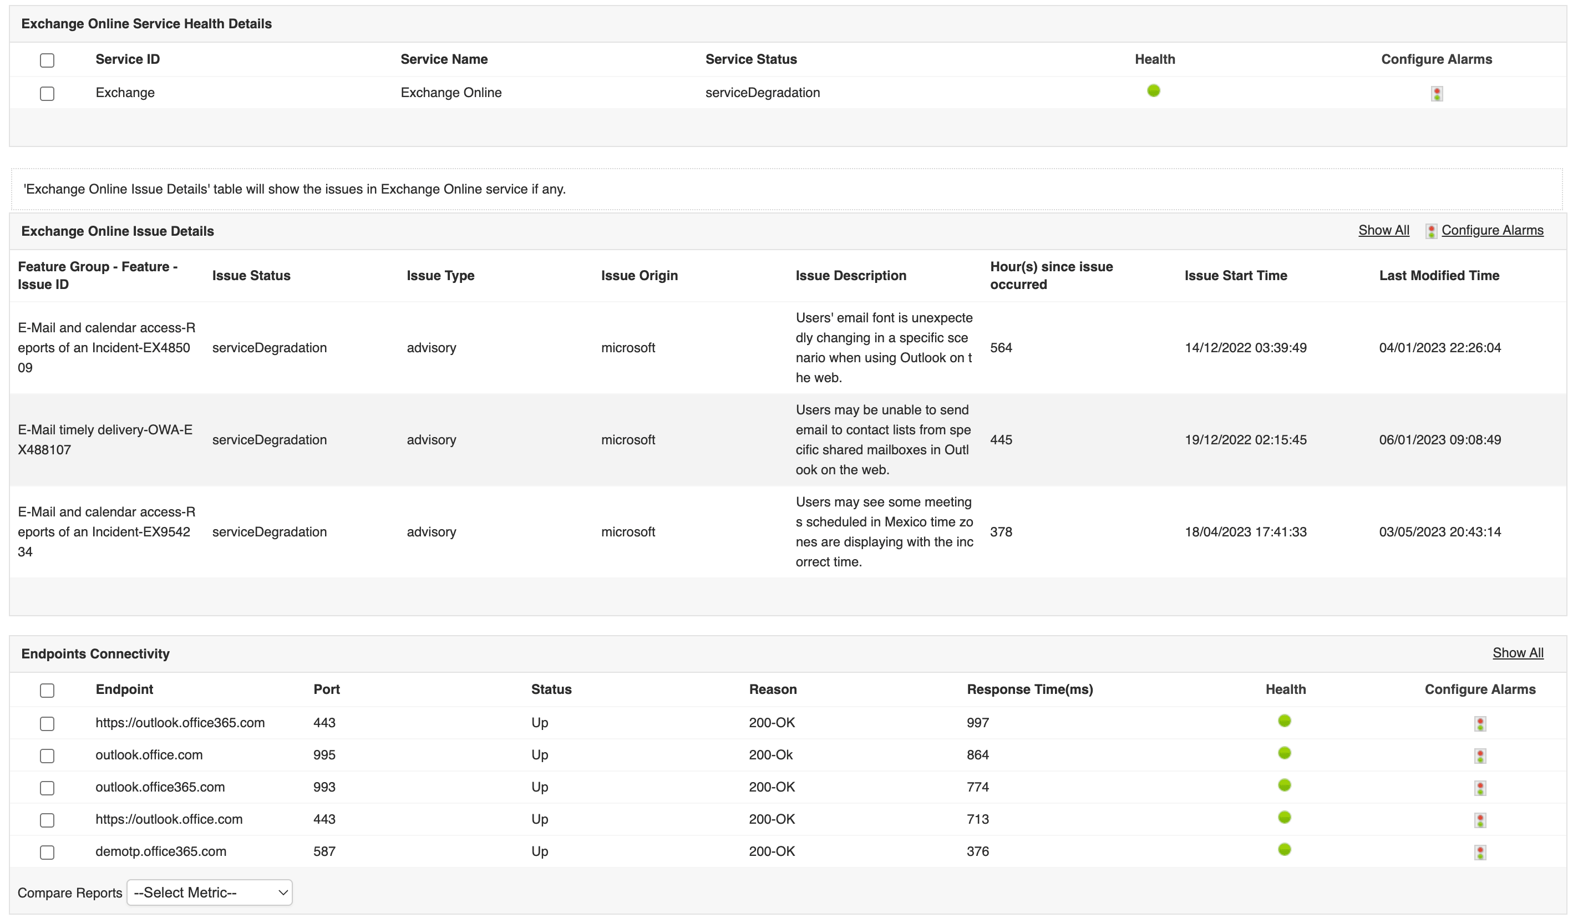Screen dimensions: 1583x923
Task: Click last modified time 06/01/2023 09:08:49
Action: 1440,440
